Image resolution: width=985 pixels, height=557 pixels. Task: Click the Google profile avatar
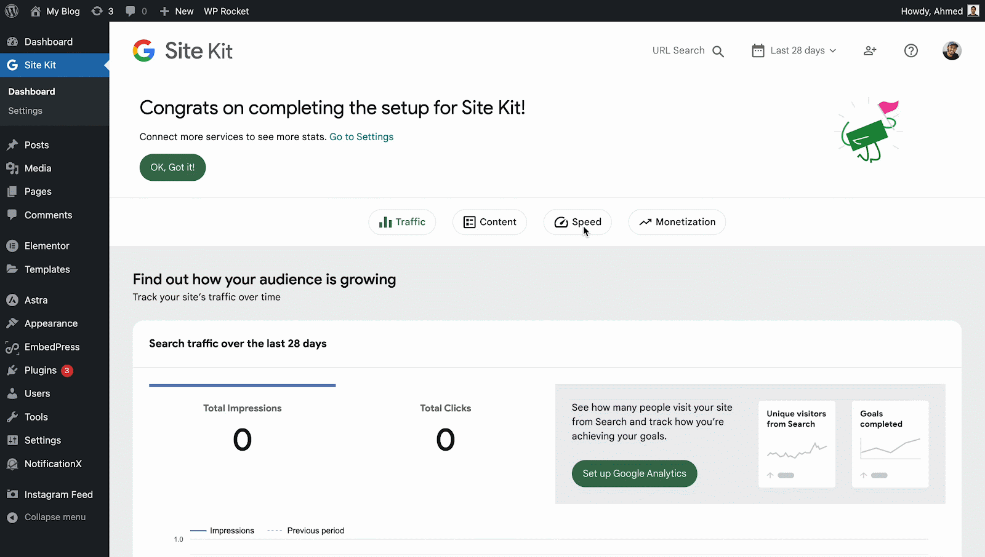952,50
